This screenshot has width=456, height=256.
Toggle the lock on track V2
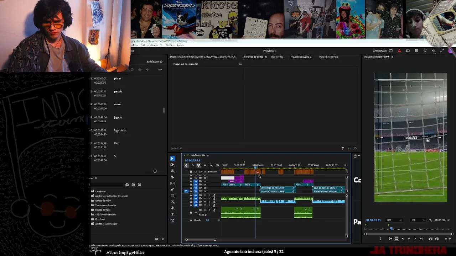[191, 188]
